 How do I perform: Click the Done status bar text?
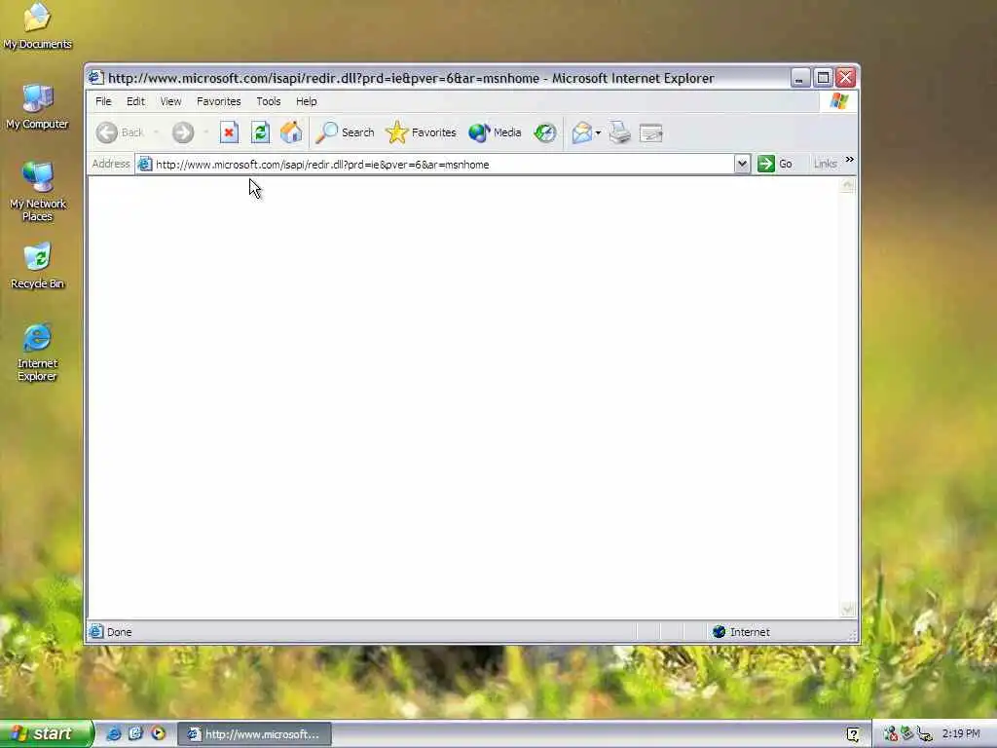120,631
